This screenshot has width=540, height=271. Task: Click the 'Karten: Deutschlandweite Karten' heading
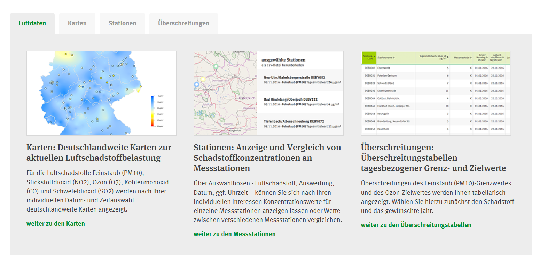coord(99,152)
